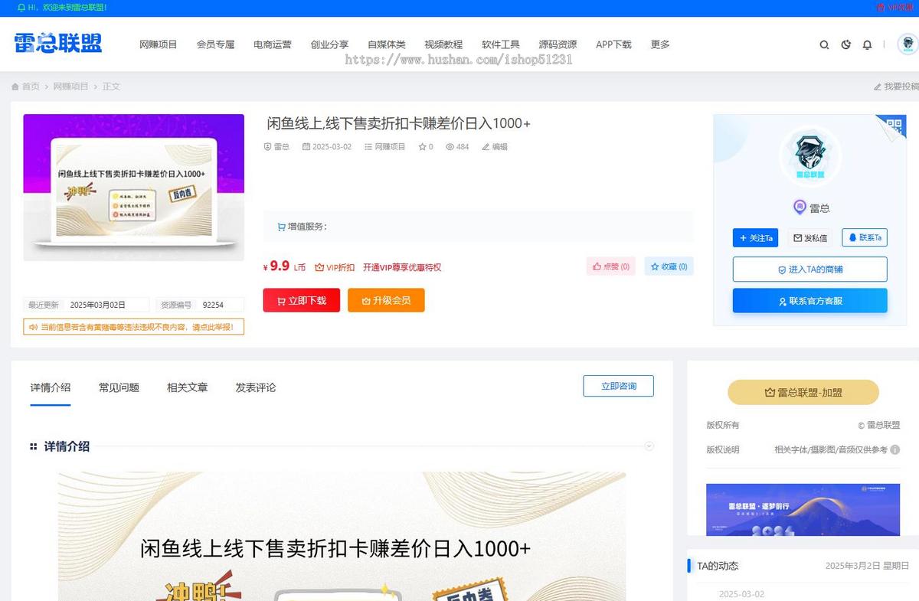Viewport: 919px width, 601px height.
Task: Click the 雷总联盟 site logo
Action: point(58,43)
